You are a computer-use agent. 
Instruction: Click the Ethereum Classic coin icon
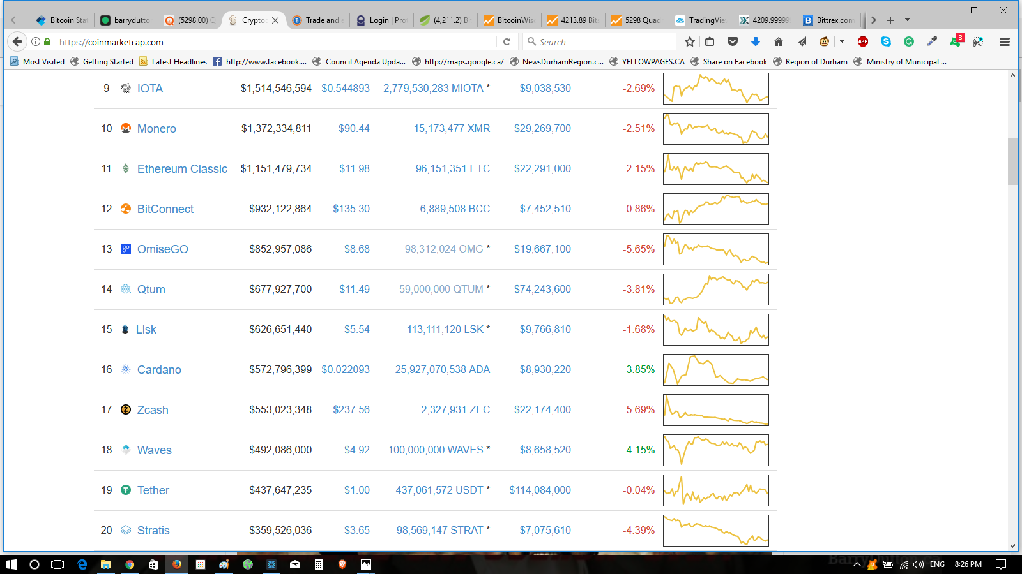coord(126,168)
